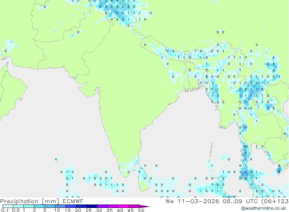
Task: Select the date 'We 11-03-2026' text
Action: [x=192, y=201]
